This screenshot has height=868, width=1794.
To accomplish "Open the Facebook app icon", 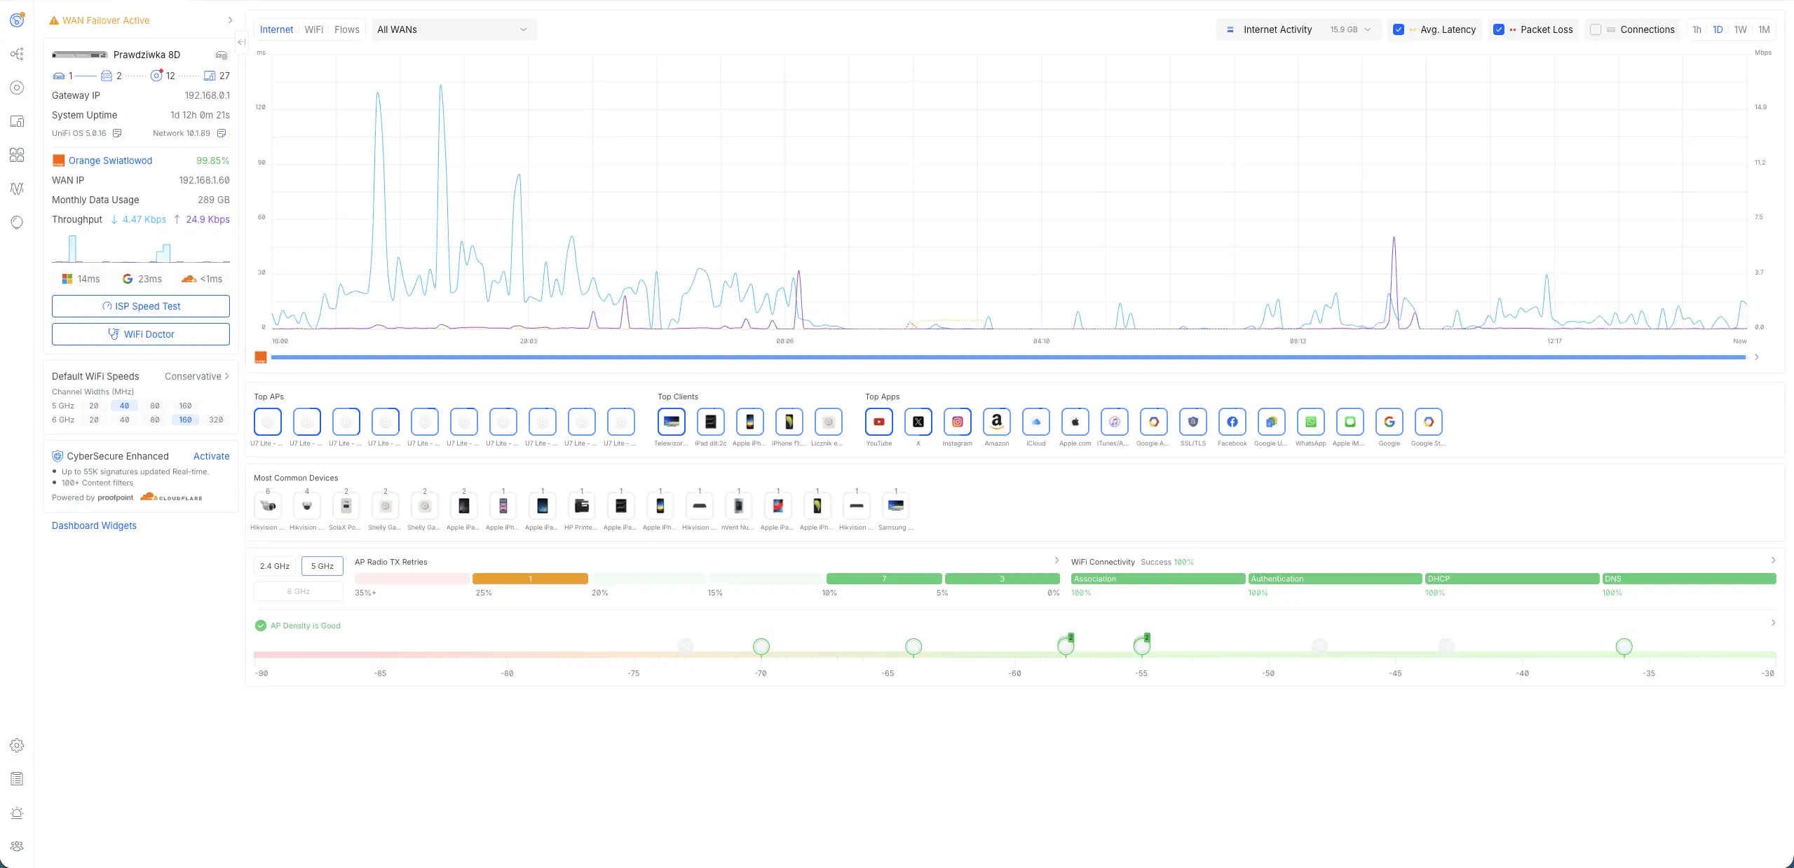I will (1232, 422).
